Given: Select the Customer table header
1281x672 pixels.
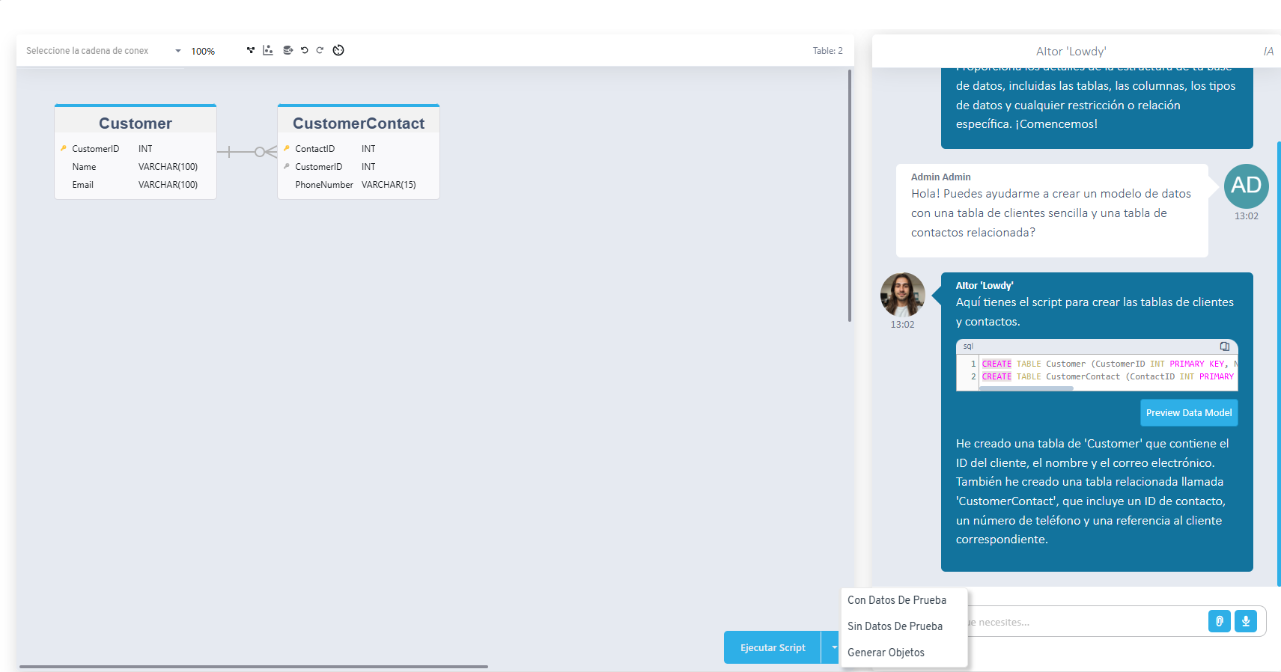Looking at the screenshot, I should click(136, 123).
